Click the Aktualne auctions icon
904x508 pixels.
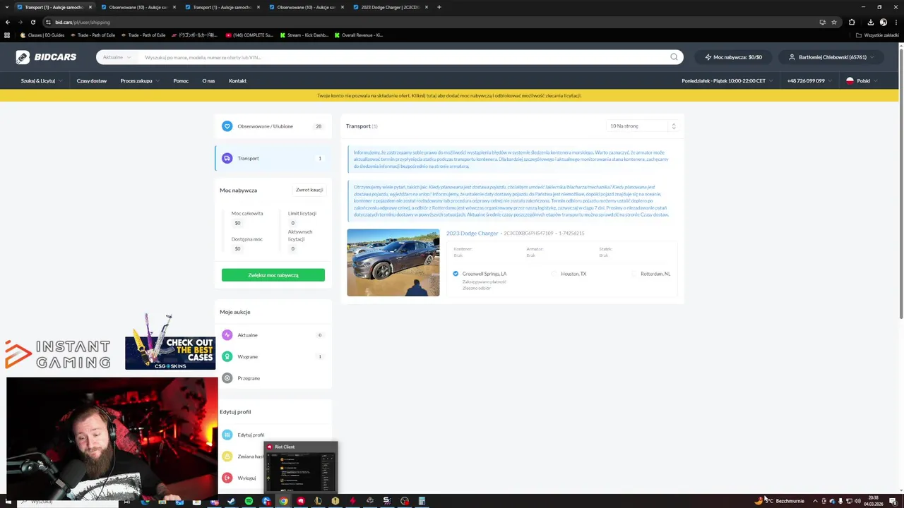coord(227,335)
